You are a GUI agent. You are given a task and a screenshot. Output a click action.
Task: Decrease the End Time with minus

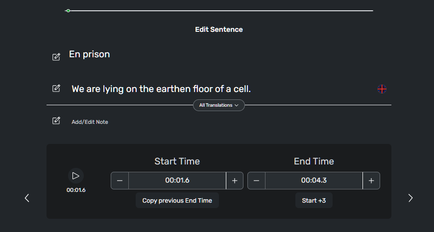256,181
